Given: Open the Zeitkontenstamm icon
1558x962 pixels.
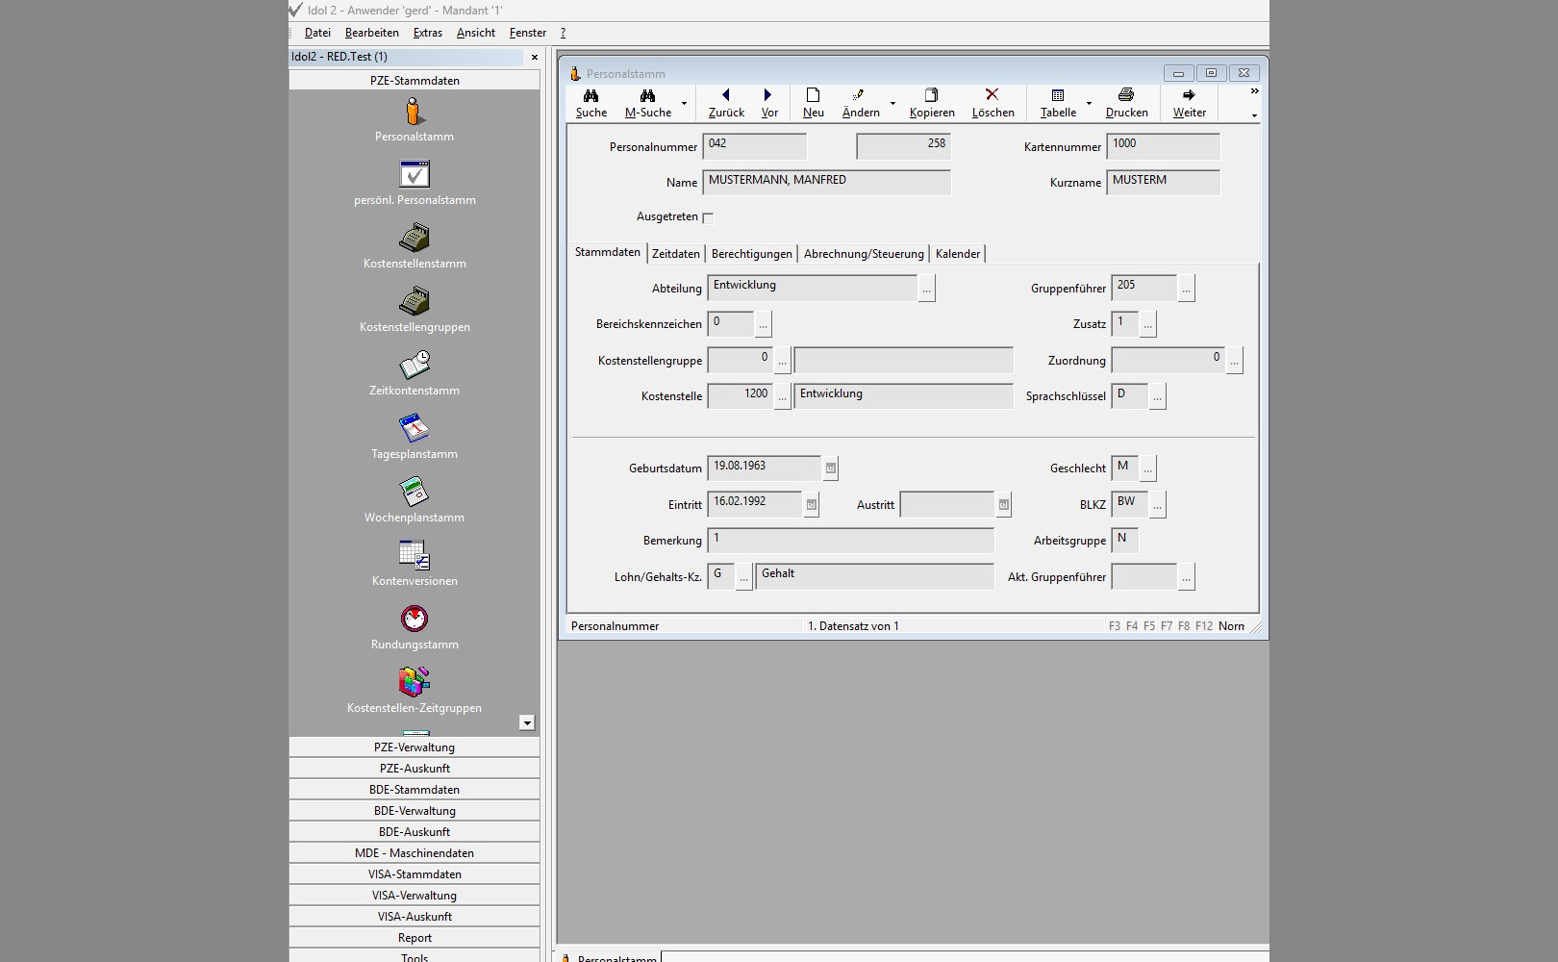Looking at the screenshot, I should [415, 366].
